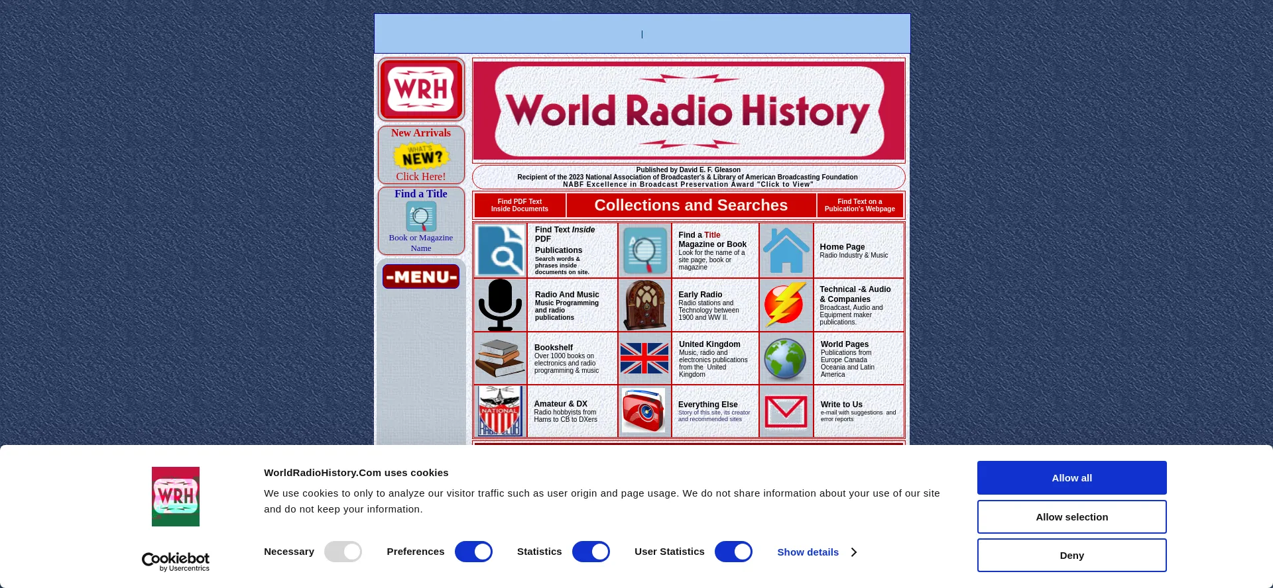Screen dimensions: 1273x588
Task: Click the World Radio History banner
Action: click(689, 111)
